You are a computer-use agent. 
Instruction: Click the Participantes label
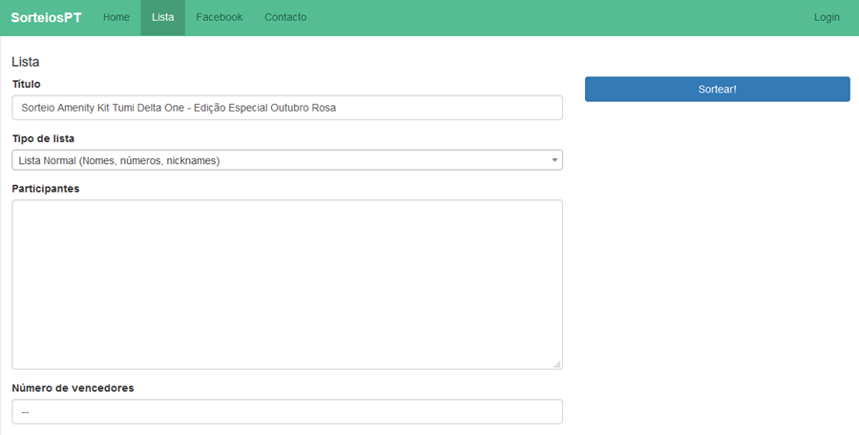(x=46, y=188)
